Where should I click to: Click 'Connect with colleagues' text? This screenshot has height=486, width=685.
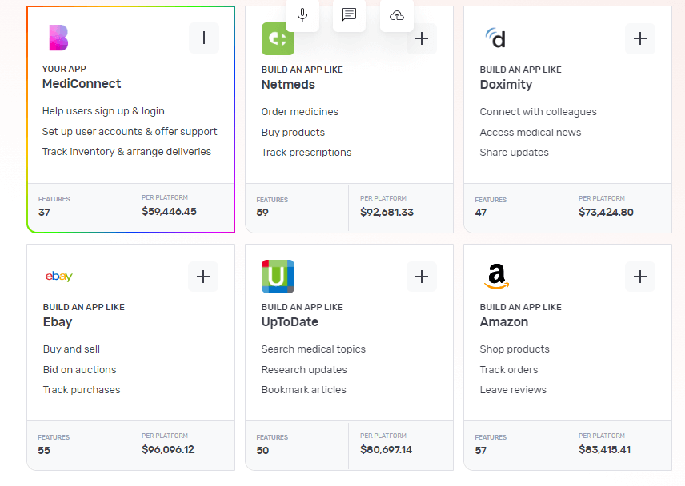coord(538,112)
